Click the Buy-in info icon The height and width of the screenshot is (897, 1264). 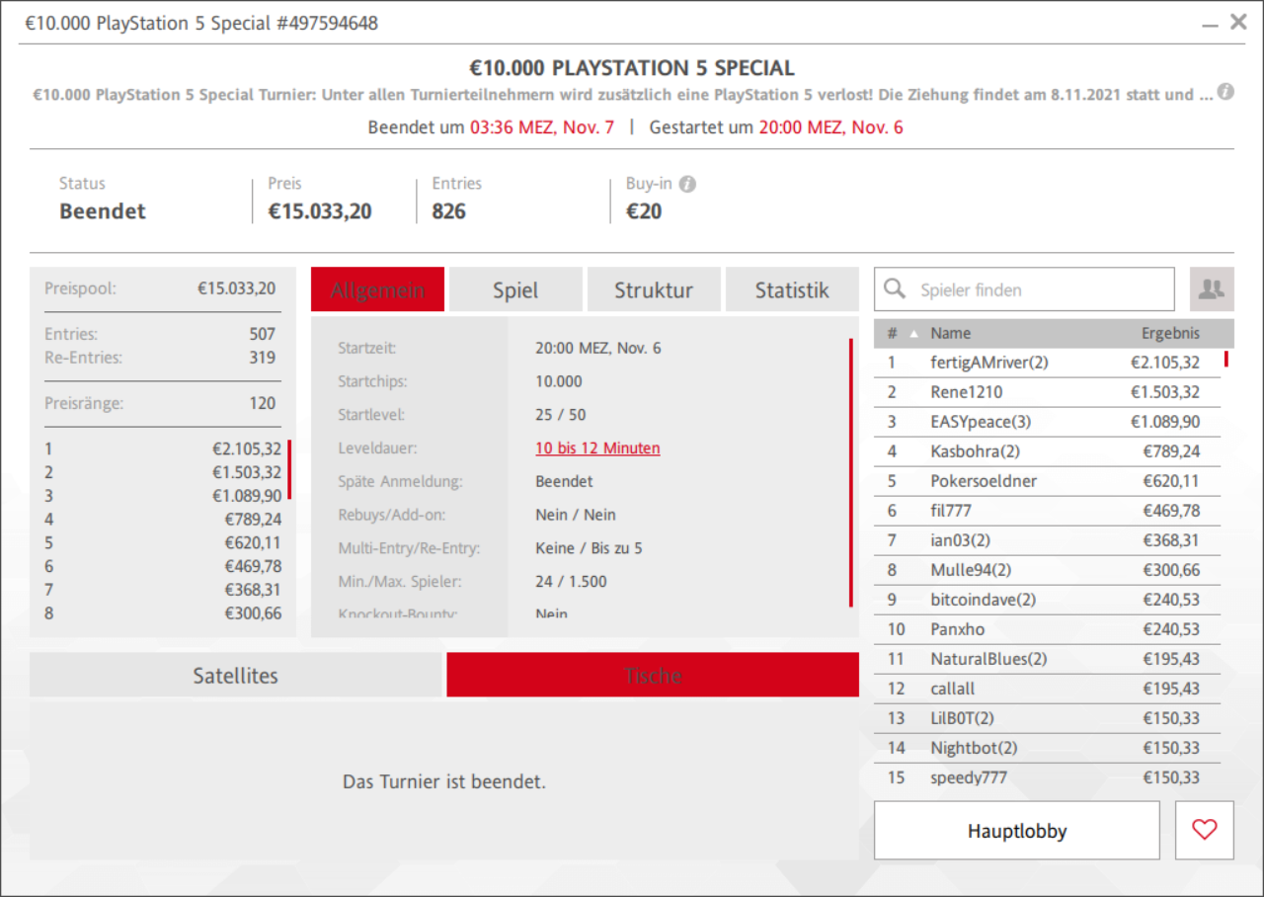point(688,184)
